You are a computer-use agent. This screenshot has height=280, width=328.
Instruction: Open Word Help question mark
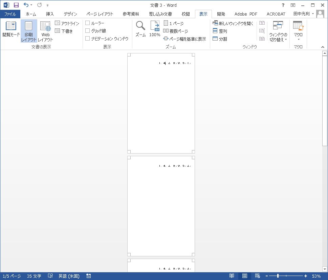coord(283,5)
